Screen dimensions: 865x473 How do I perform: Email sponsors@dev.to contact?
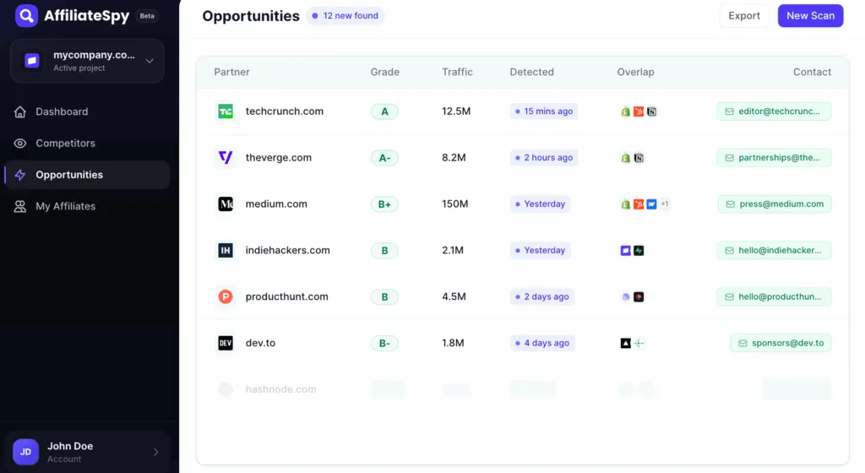tap(781, 343)
